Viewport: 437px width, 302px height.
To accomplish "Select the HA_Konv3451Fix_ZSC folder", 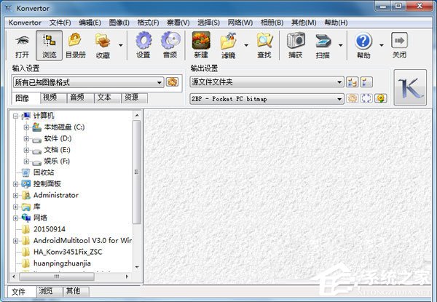I will coord(68,252).
